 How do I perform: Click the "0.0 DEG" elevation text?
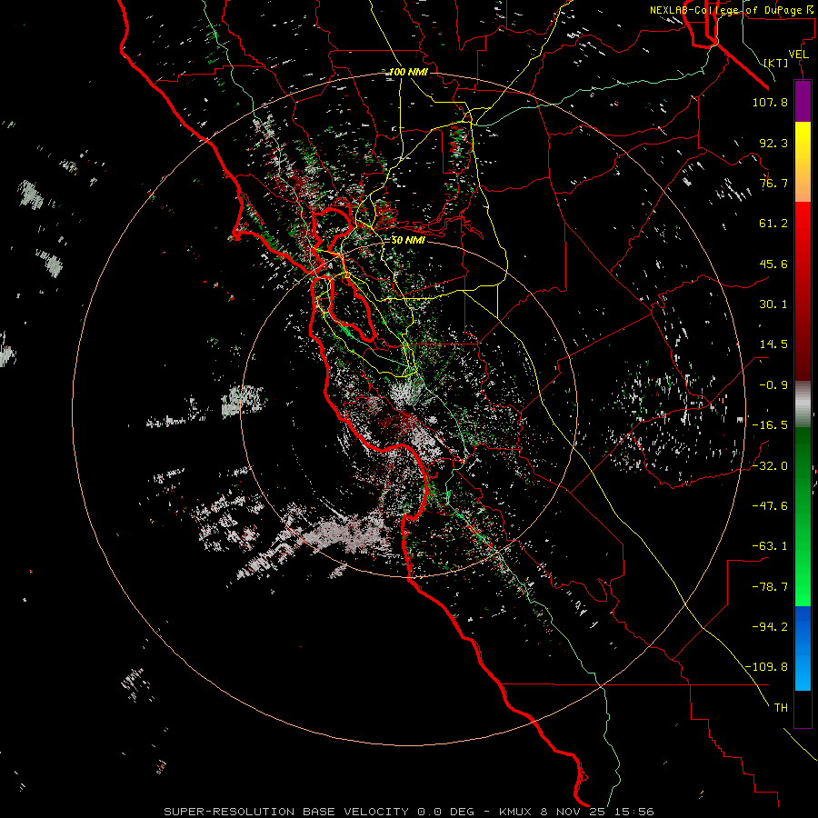point(445,812)
